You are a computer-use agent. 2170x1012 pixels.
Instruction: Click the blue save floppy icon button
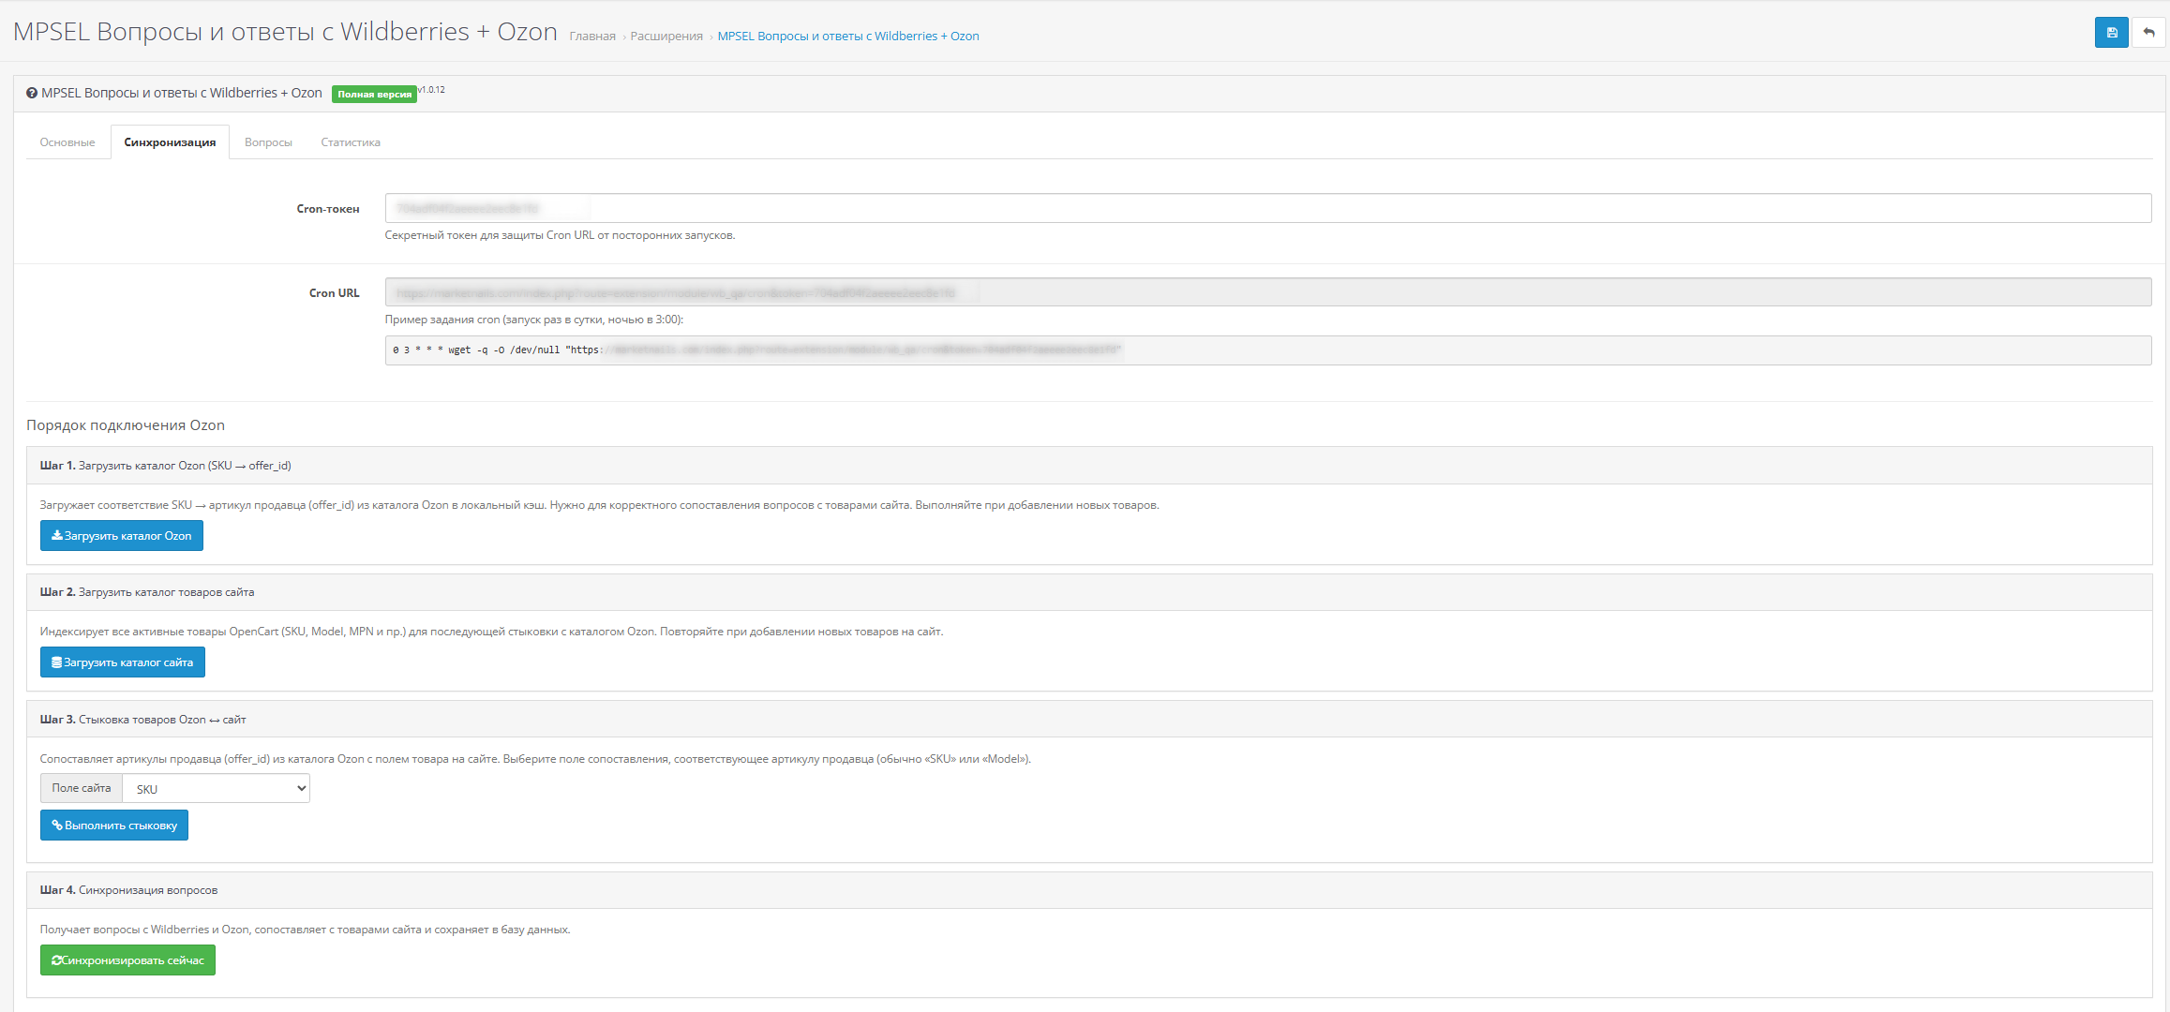[x=2111, y=33]
